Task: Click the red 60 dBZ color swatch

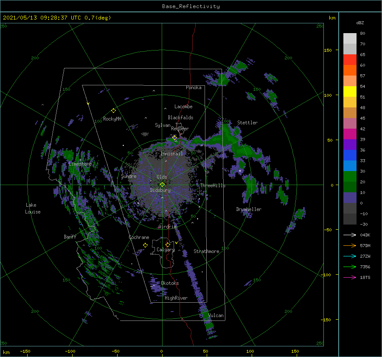Action: click(350, 60)
